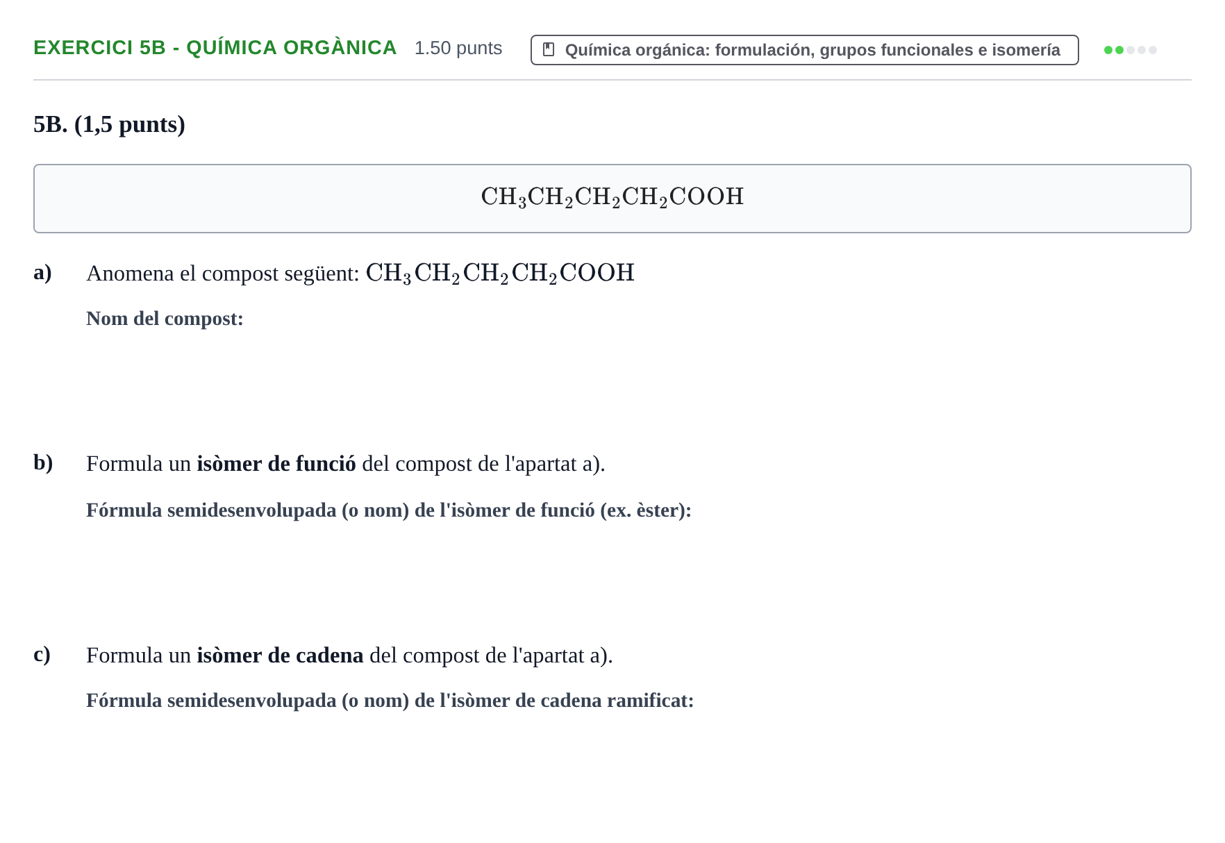
Task: Click the 1.50 punts score label
Action: pos(458,48)
